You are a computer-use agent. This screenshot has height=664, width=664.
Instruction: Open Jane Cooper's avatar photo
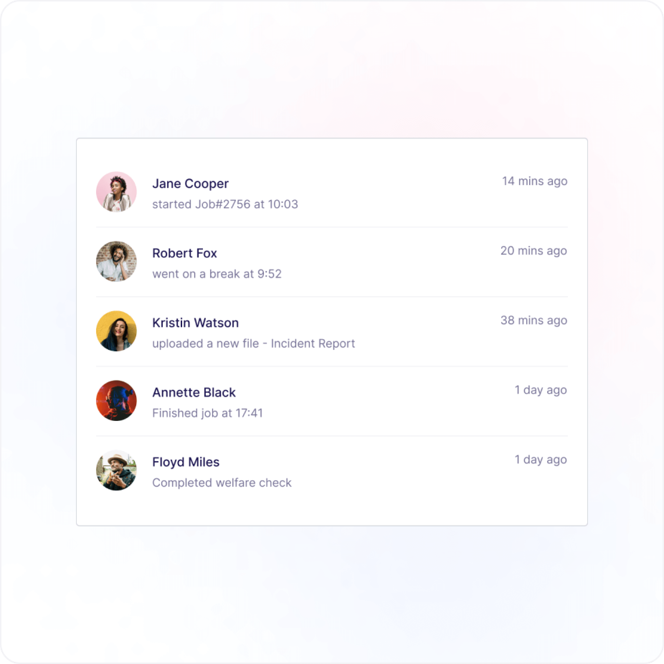pyautogui.click(x=116, y=192)
